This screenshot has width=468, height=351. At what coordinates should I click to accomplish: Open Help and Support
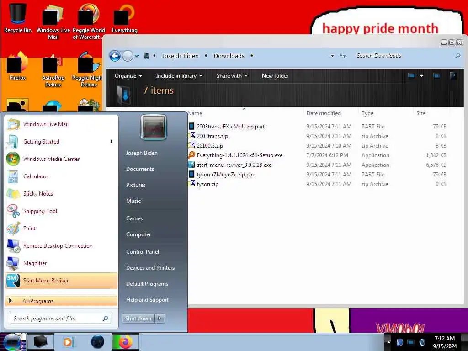tap(148, 300)
